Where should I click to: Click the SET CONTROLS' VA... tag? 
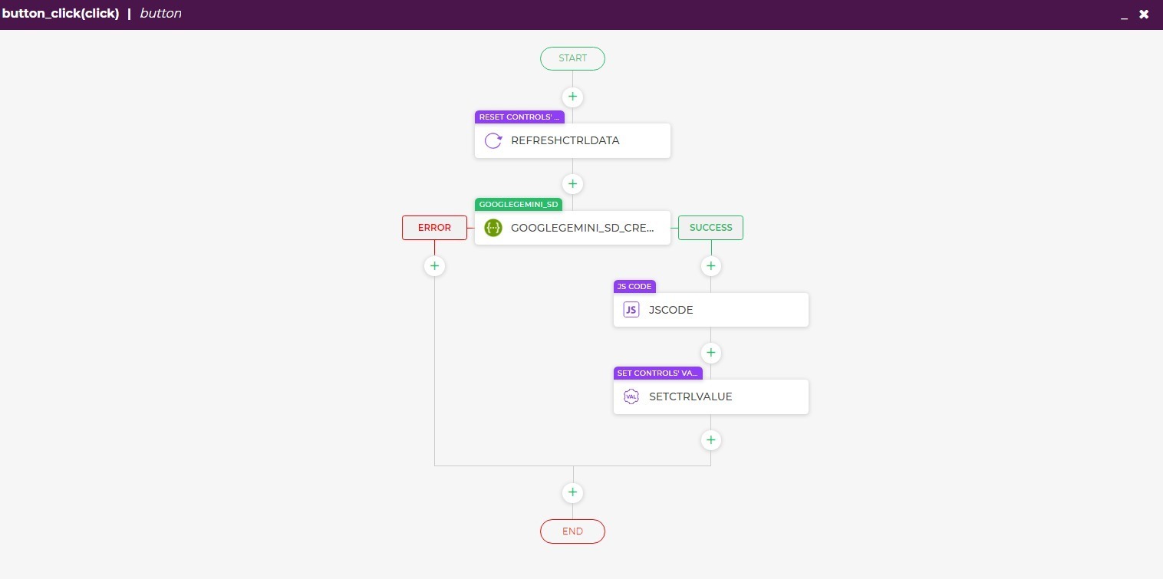pyautogui.click(x=657, y=373)
